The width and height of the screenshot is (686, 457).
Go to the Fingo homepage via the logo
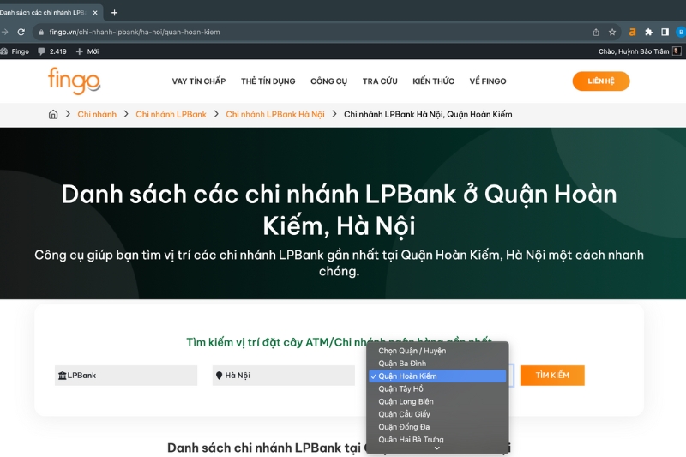(x=74, y=81)
